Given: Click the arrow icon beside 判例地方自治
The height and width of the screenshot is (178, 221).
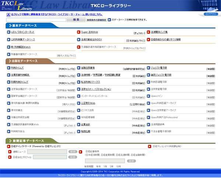Looking at the screenshot, I should pos(8,132).
